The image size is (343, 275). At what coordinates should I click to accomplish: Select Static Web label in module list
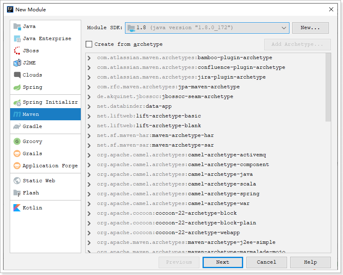39,181
